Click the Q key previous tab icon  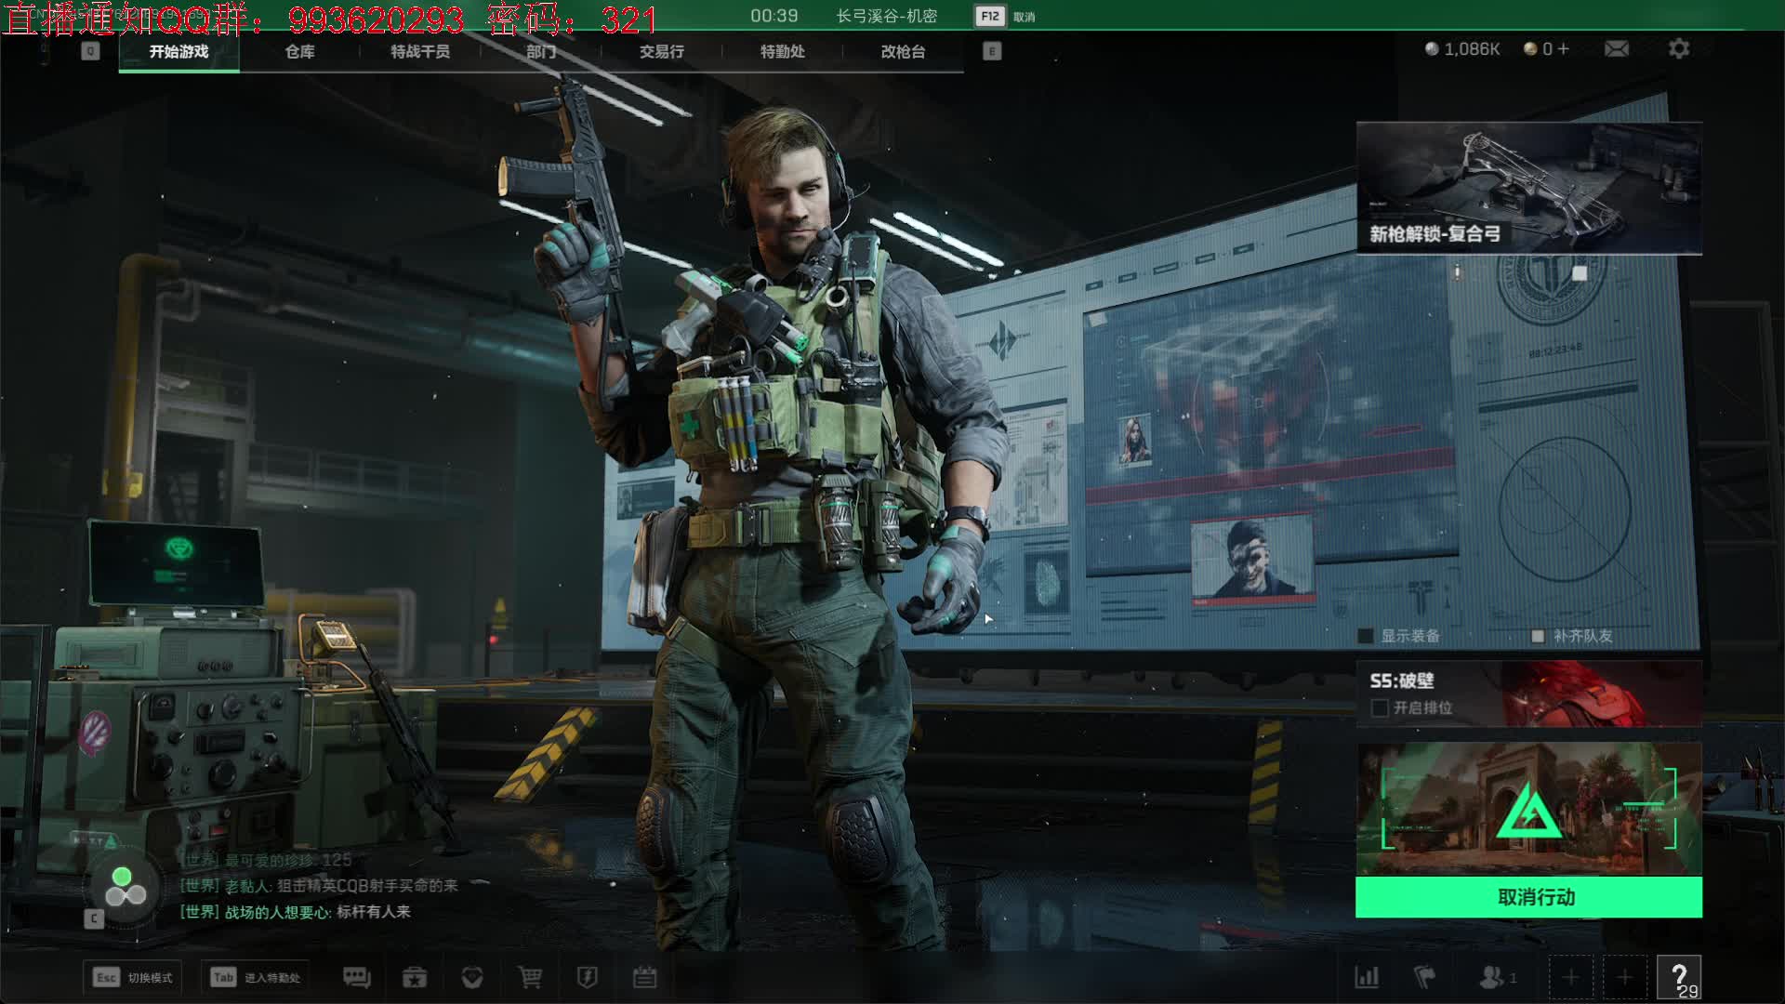click(90, 51)
